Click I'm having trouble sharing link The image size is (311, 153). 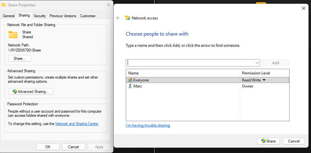[148, 125]
